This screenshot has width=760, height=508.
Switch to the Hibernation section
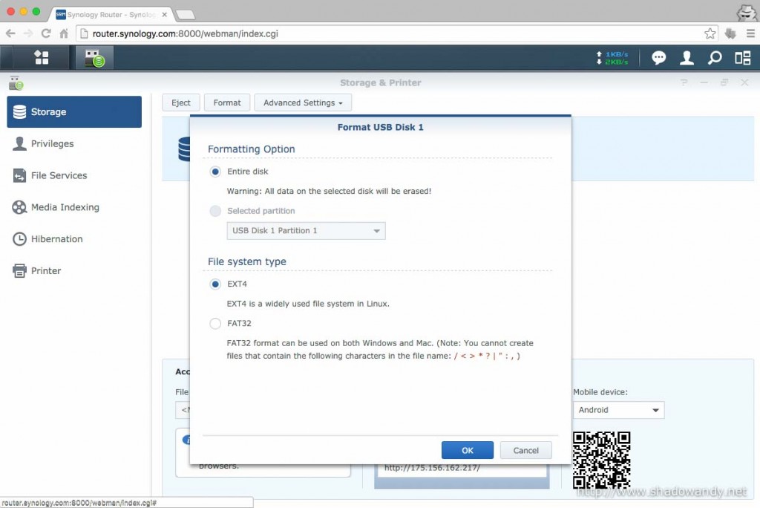point(74,239)
